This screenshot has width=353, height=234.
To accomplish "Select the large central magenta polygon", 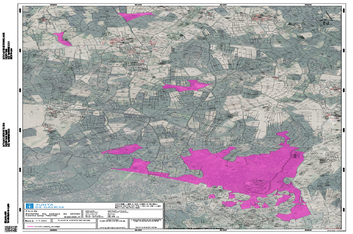I will [243, 169].
